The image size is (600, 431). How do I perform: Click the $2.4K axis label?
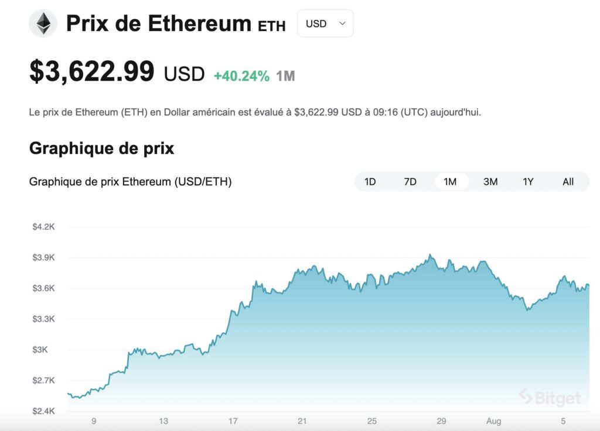43,411
